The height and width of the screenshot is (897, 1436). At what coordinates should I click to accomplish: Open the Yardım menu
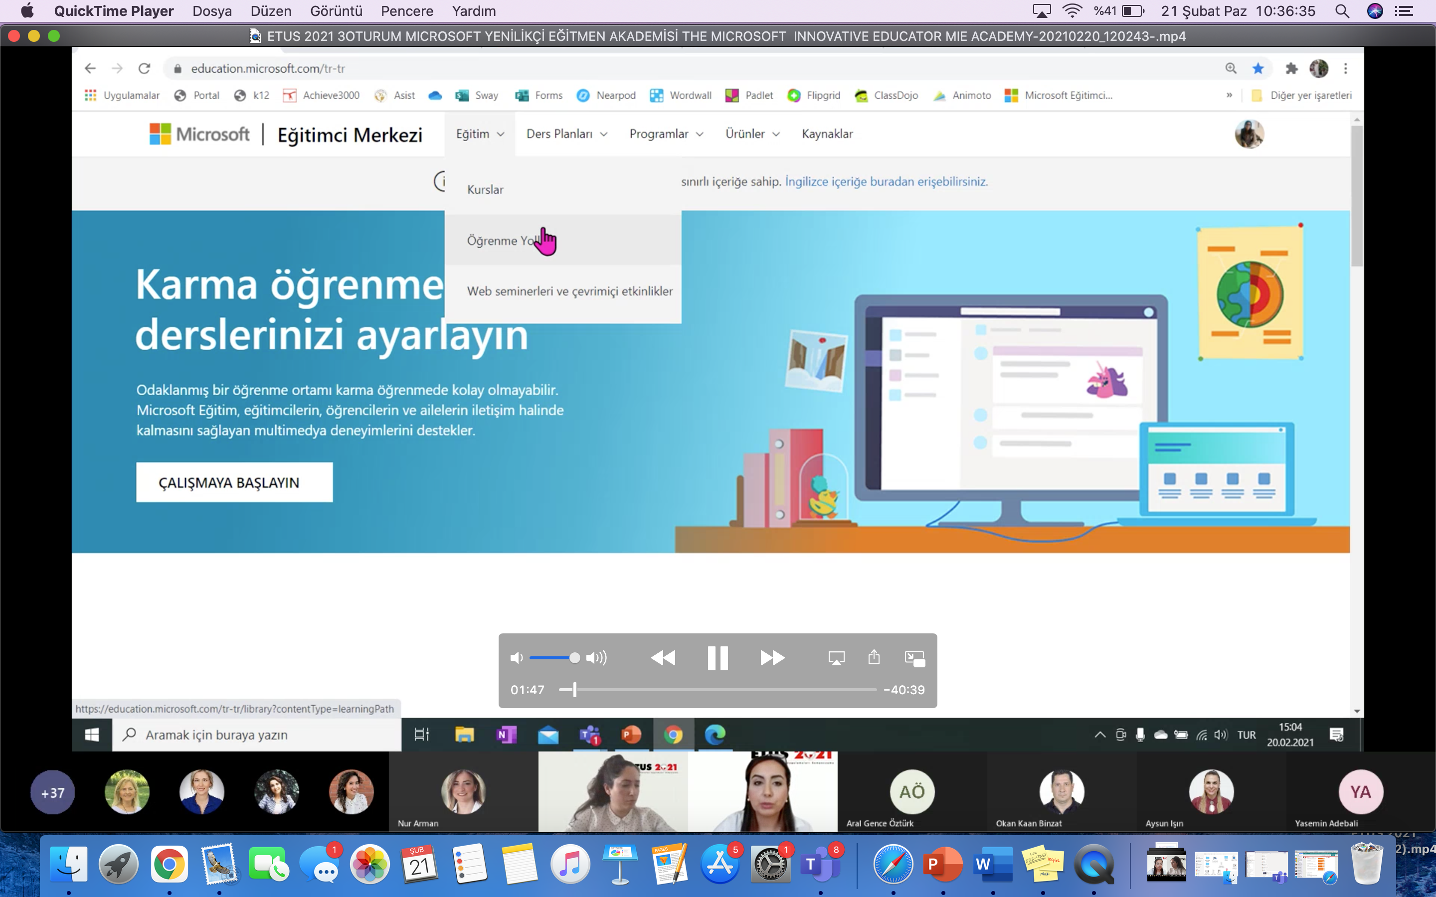(474, 10)
